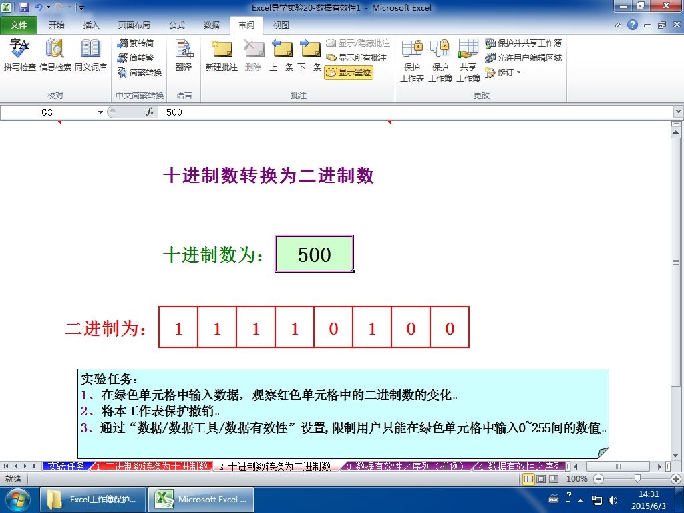Viewport: 684px width, 513px height.
Task: Open Allow Users to Edit Ranges (允许用户编辑区域)
Action: [524, 57]
